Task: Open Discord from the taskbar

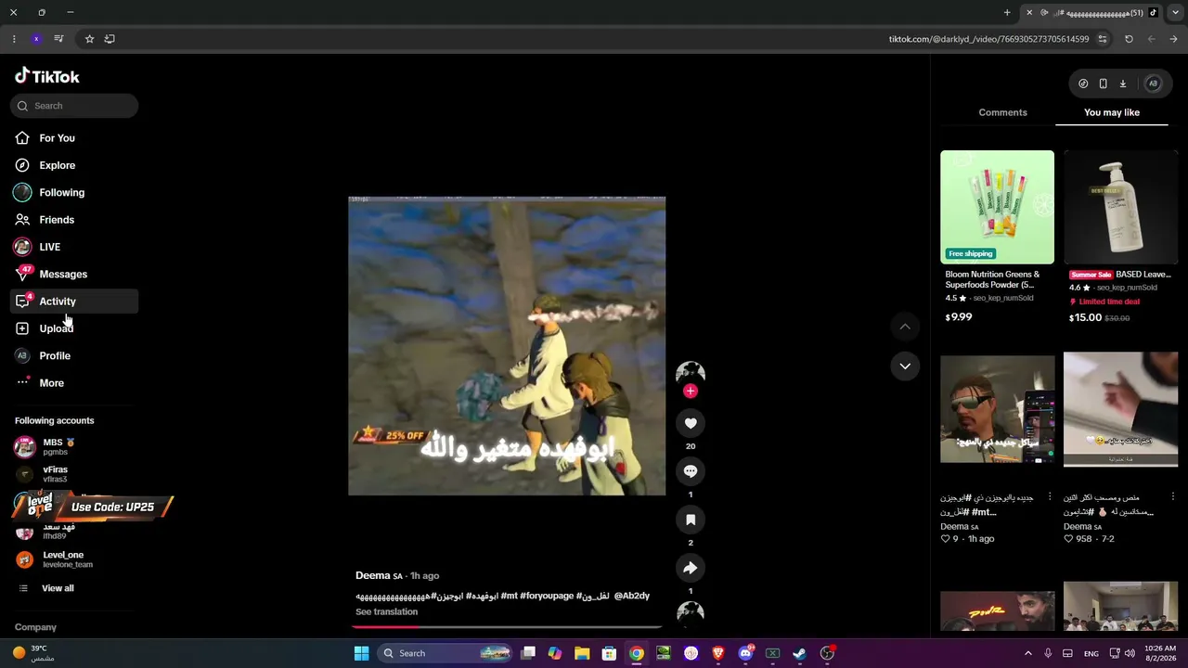Action: point(745,653)
